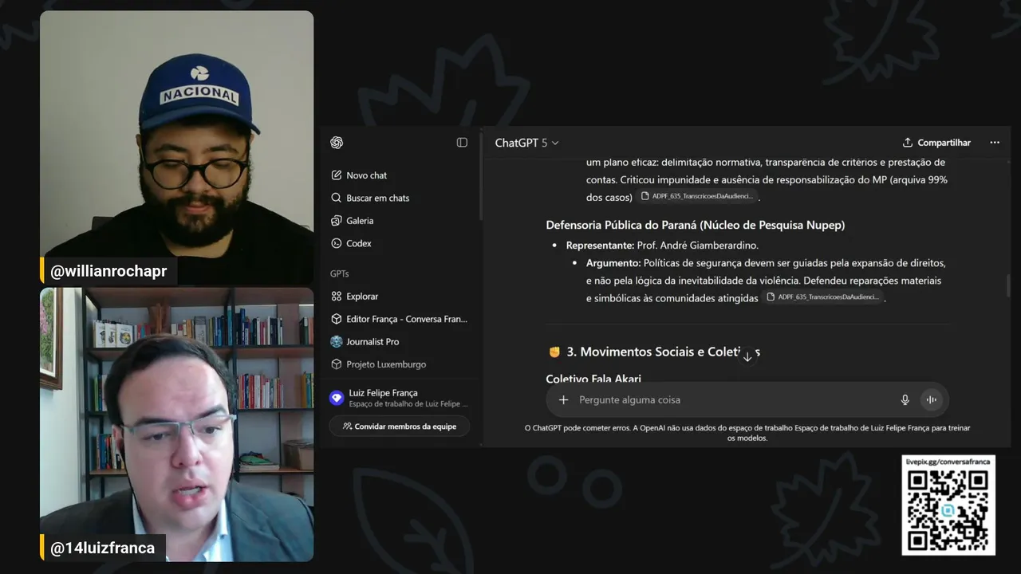Click the Journalist Pro avatar icon

(337, 341)
